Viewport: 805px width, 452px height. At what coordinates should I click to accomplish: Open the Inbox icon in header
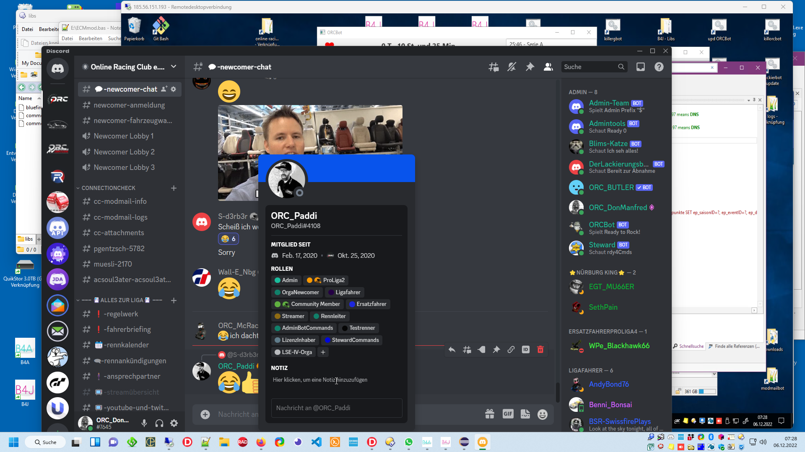(x=641, y=67)
